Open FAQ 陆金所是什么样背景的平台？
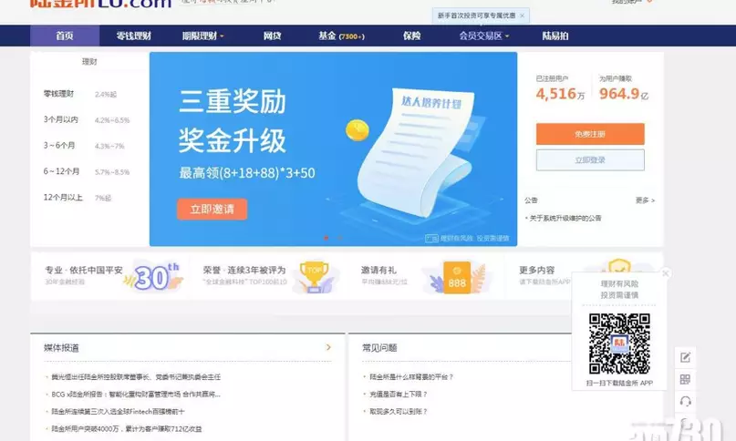 411,376
